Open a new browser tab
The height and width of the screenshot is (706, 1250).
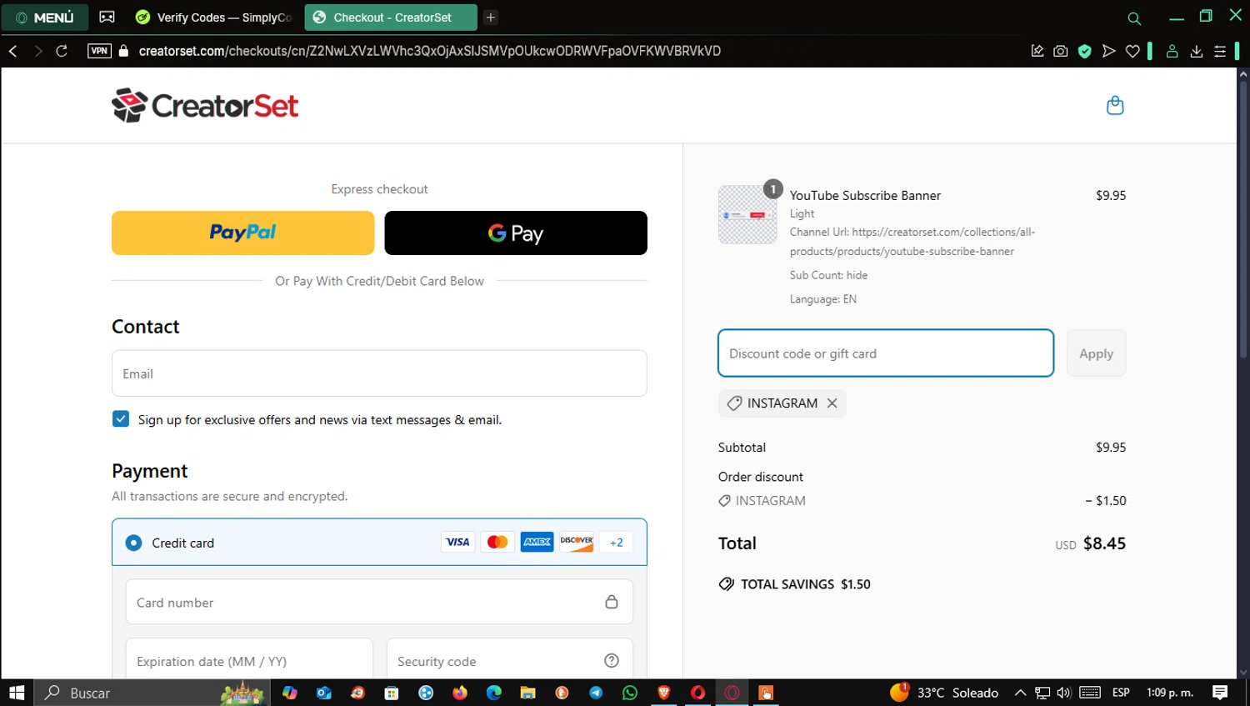pos(491,18)
